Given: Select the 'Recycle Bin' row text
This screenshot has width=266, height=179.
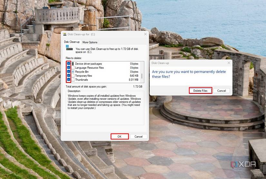Looking at the screenshot, I should coord(82,72).
